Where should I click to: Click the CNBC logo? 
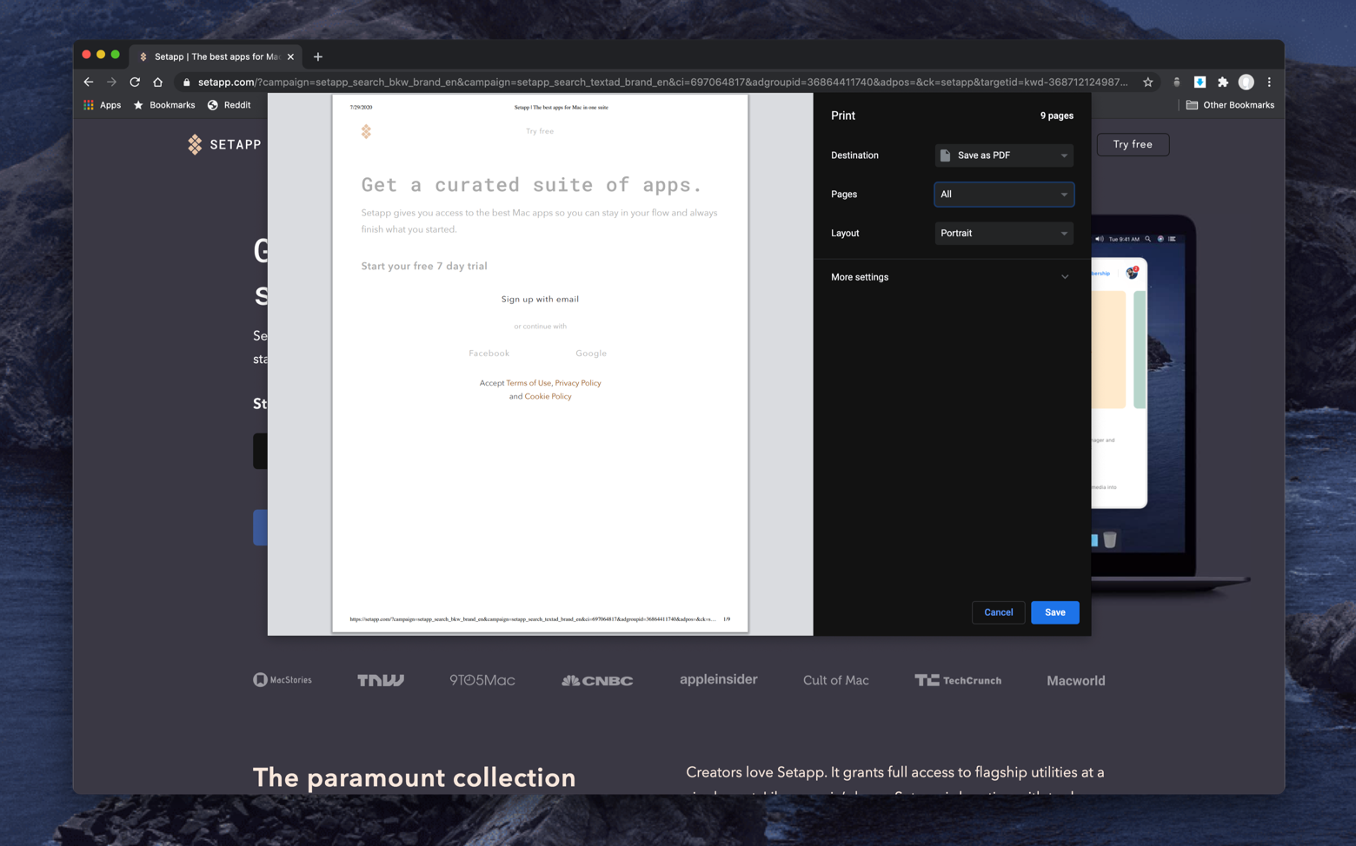tap(597, 681)
